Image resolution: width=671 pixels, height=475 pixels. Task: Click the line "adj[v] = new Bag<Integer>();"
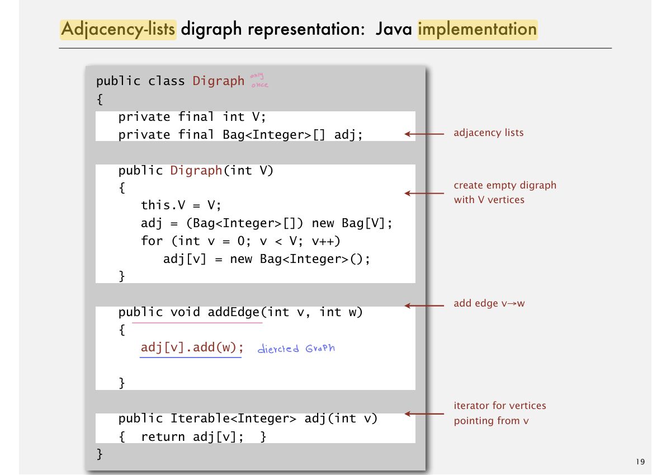(x=267, y=259)
